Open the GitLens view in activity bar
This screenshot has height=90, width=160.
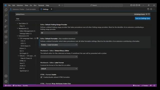coord(6,37)
